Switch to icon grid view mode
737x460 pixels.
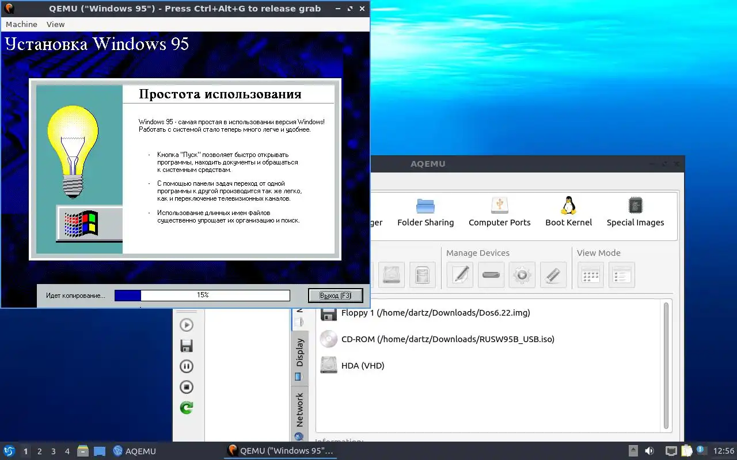591,275
